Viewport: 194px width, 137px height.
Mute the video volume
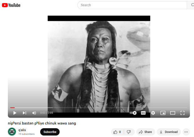[x=34, y=113]
